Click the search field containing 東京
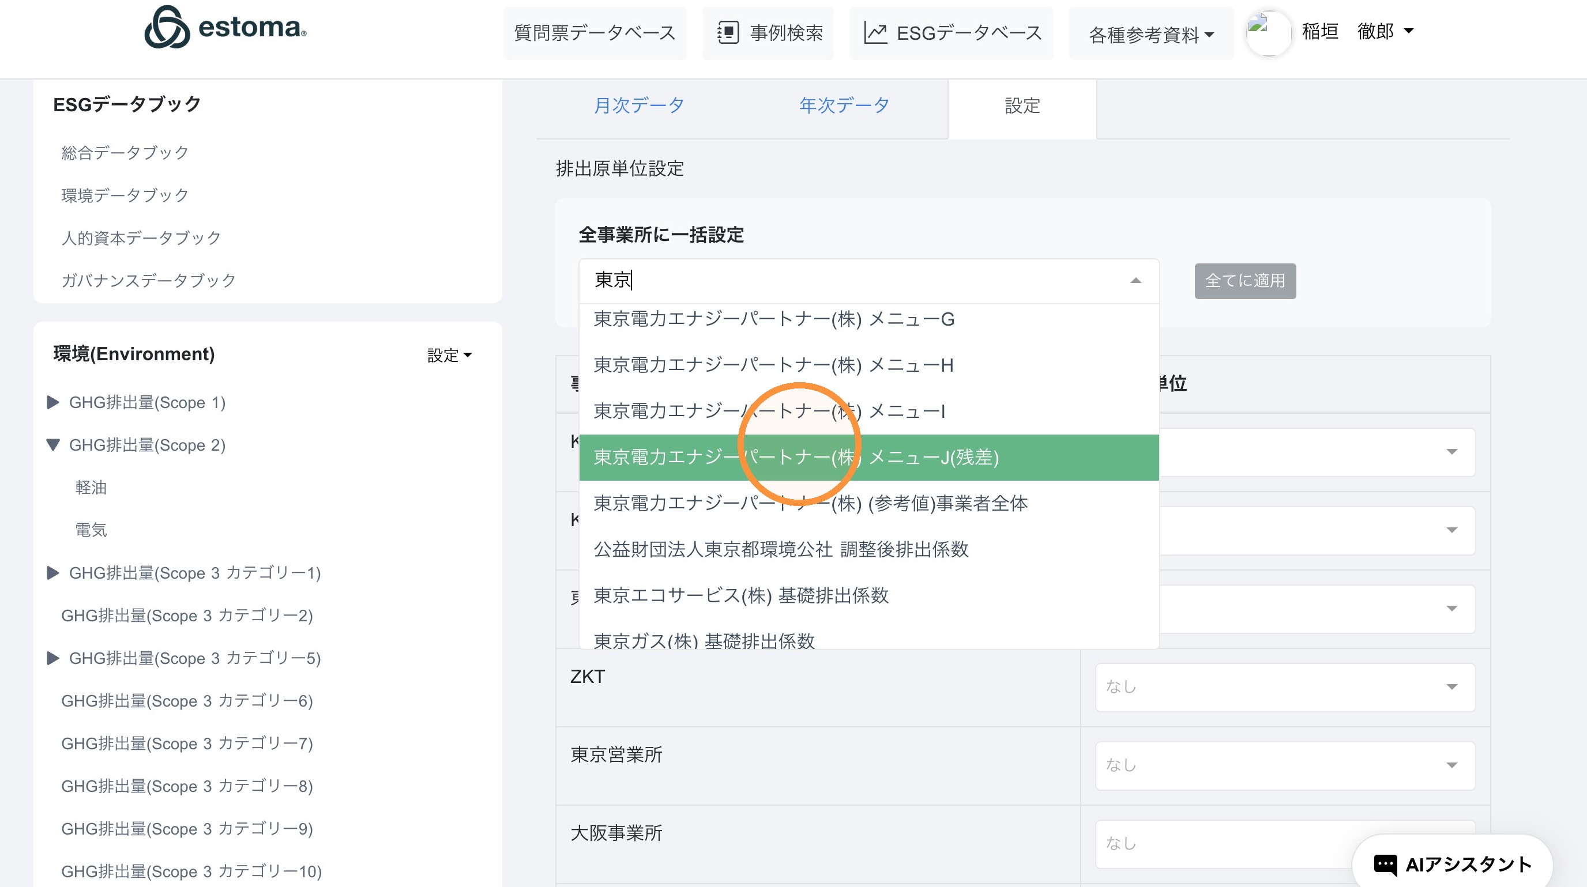Viewport: 1587px width, 887px height. (868, 281)
